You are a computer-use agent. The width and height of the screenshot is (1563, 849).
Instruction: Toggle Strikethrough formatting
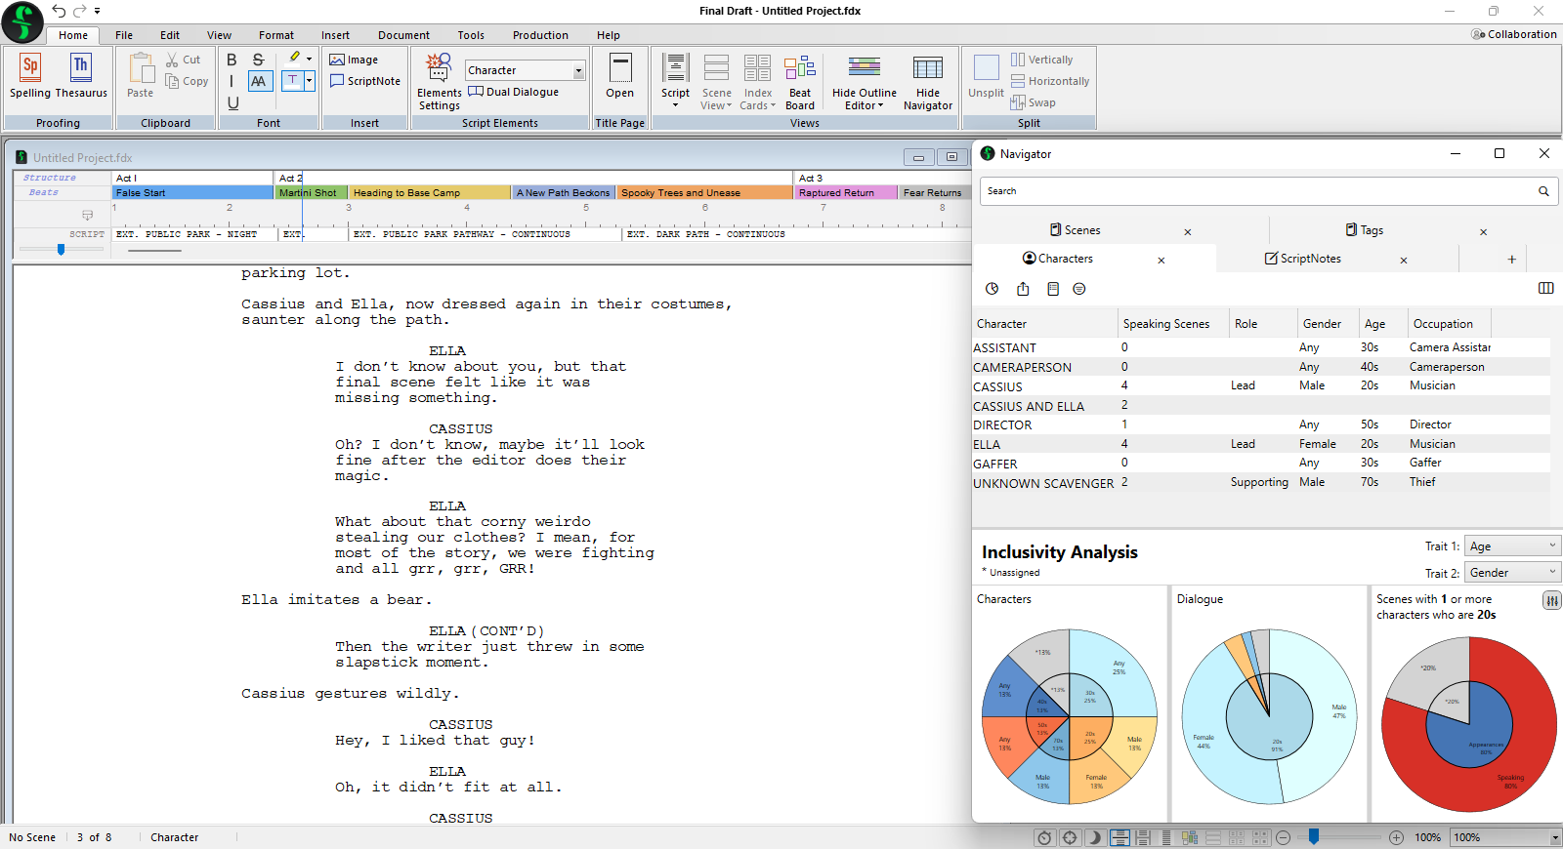tap(258, 60)
